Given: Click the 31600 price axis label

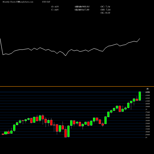Looking at the screenshot, I should (148, 129).
